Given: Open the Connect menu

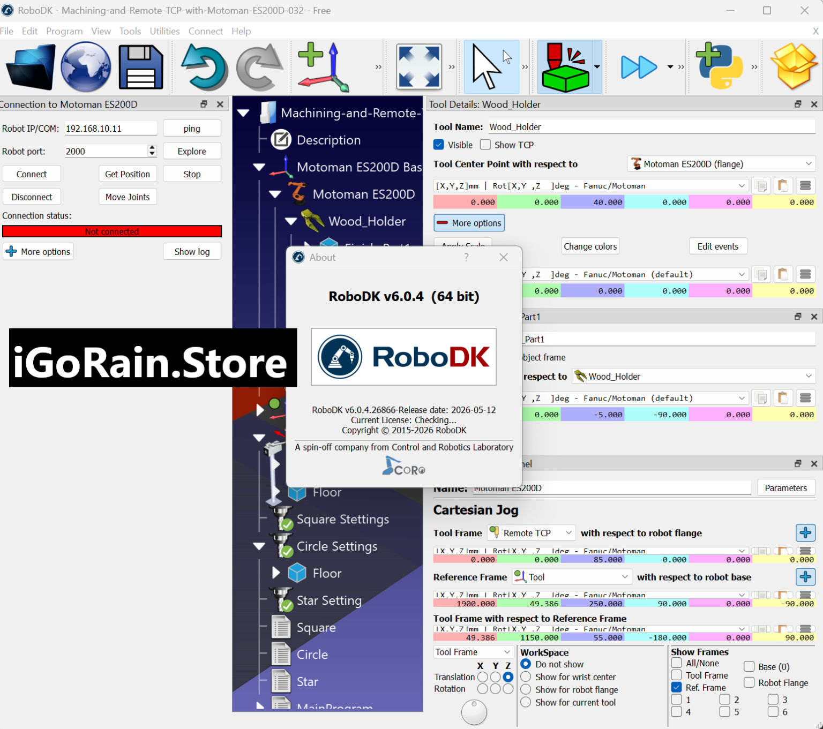Looking at the screenshot, I should [205, 31].
